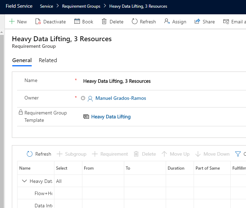Click the Delete trash icon in top toolbar
Image resolution: width=246 pixels, height=208 pixels.
[104, 22]
